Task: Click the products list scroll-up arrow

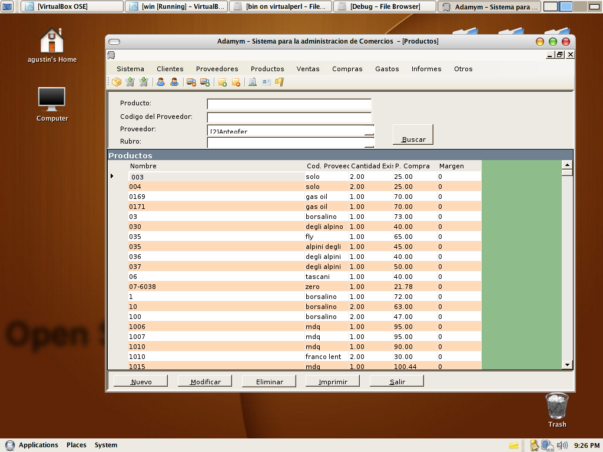Action: click(567, 165)
